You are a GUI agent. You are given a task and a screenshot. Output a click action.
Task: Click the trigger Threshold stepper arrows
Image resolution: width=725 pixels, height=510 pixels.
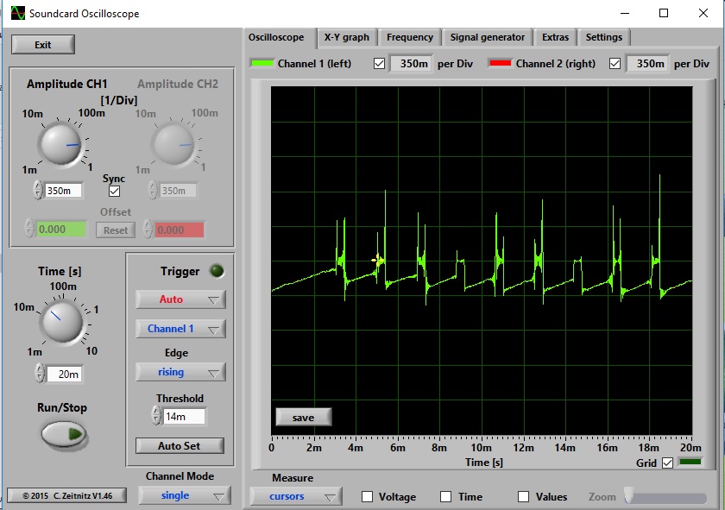click(x=156, y=417)
